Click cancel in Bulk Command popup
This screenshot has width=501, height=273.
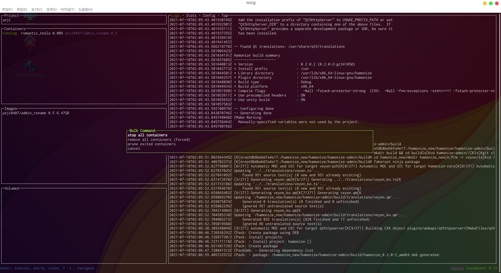coord(134,148)
